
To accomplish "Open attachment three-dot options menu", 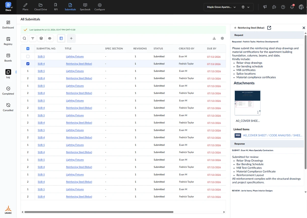I will [258, 112].
